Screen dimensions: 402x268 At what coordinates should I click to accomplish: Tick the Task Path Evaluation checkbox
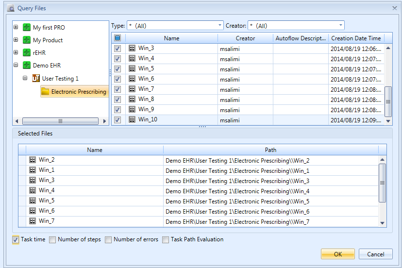[166, 240]
